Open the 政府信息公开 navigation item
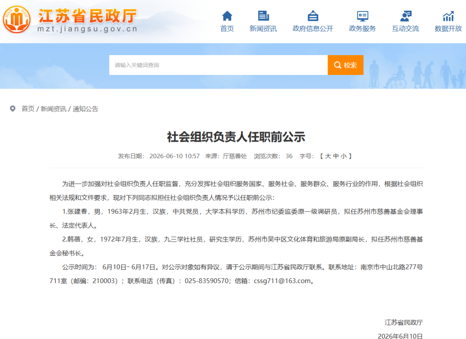Image resolution: width=466 pixels, height=339 pixels. coord(313,29)
